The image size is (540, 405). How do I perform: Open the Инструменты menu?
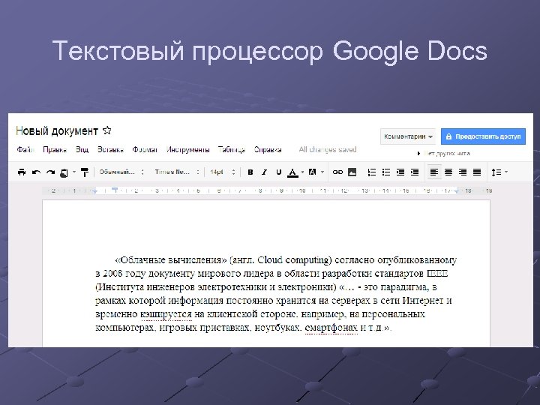(x=188, y=149)
